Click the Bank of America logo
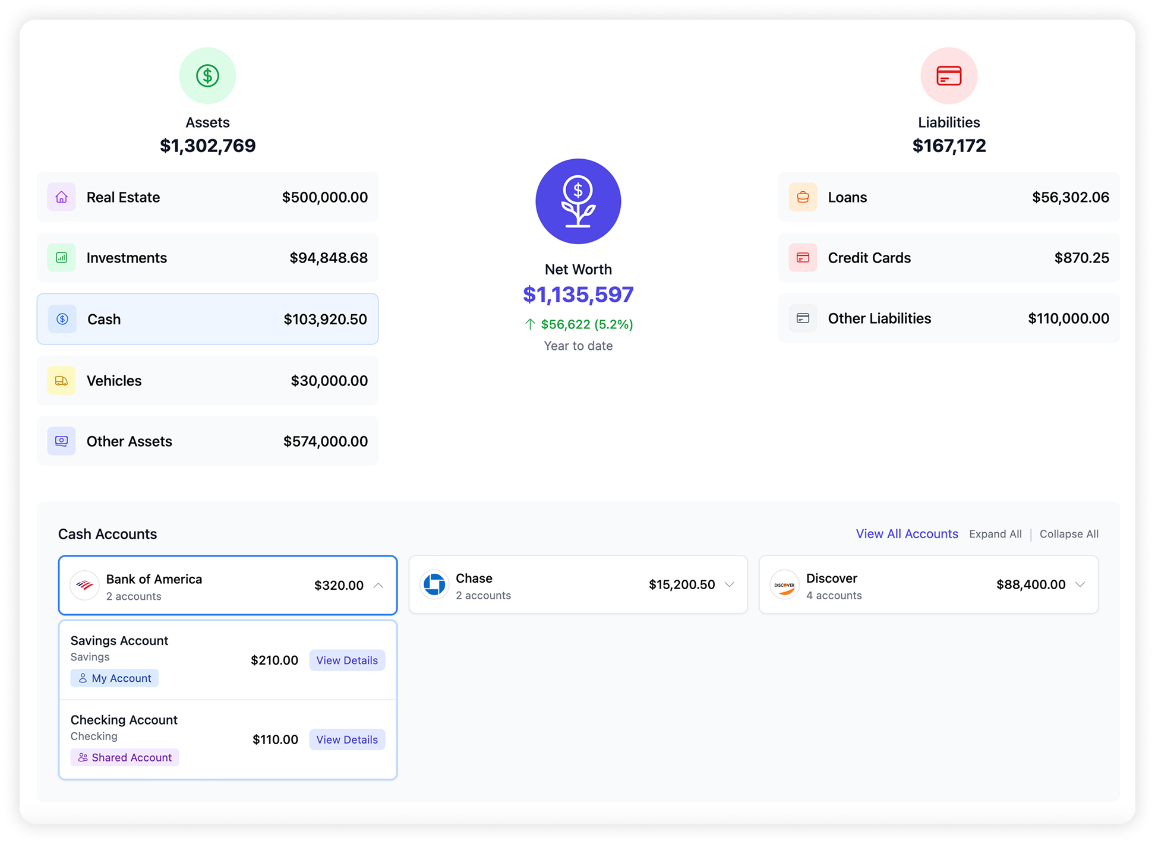1155x844 pixels. 85,586
